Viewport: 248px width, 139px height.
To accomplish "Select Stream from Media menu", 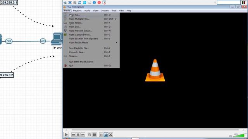I will click(91, 56).
